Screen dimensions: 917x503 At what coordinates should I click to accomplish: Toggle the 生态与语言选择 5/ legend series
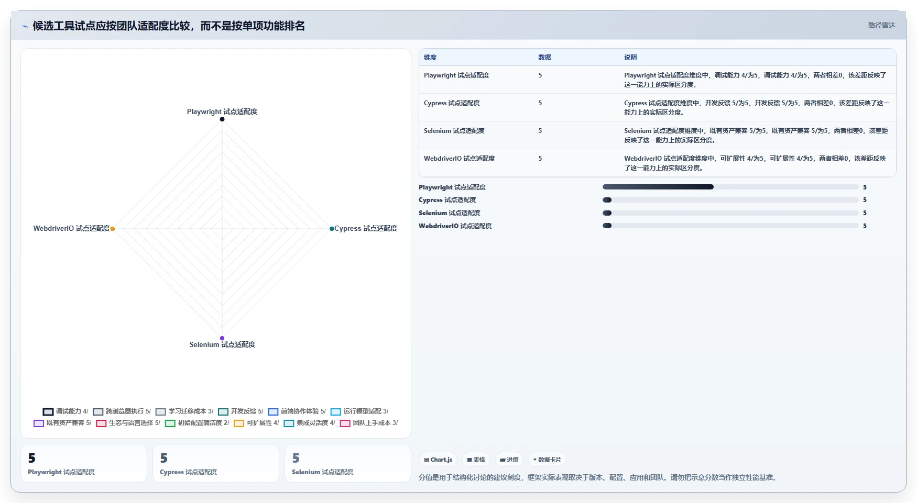pos(128,423)
